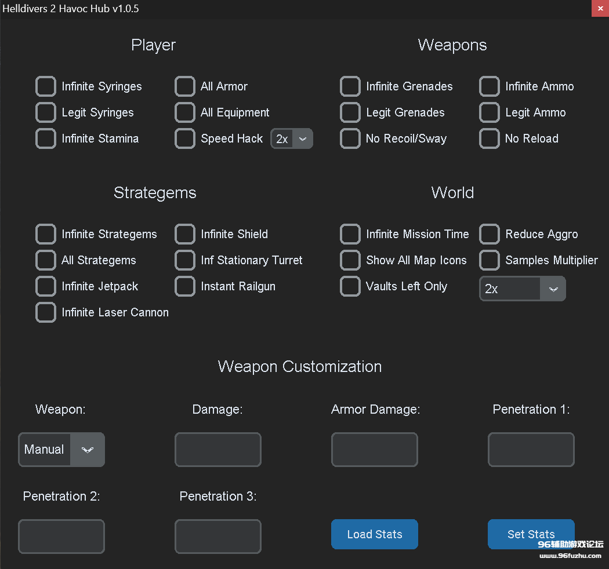
Task: Turn on Infinite Grenades
Action: click(350, 86)
